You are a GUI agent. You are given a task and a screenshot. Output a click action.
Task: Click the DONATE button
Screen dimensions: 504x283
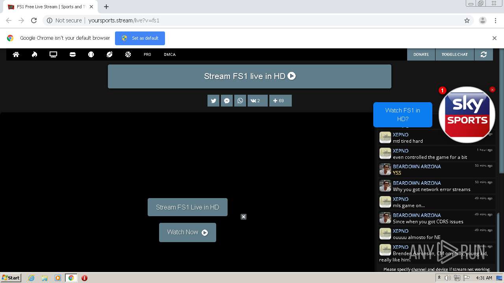(421, 55)
